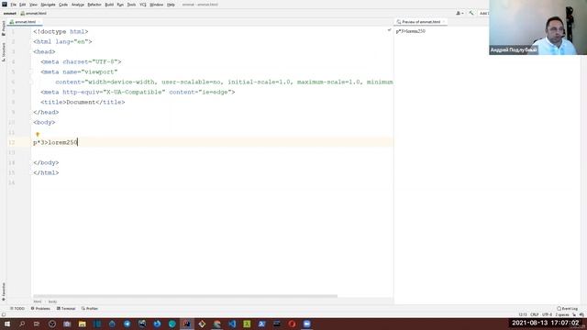Click the 2 spaces indent setting
The width and height of the screenshot is (587, 330).
562,314
